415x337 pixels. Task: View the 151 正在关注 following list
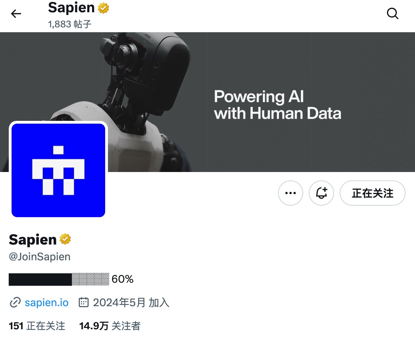pyautogui.click(x=37, y=326)
